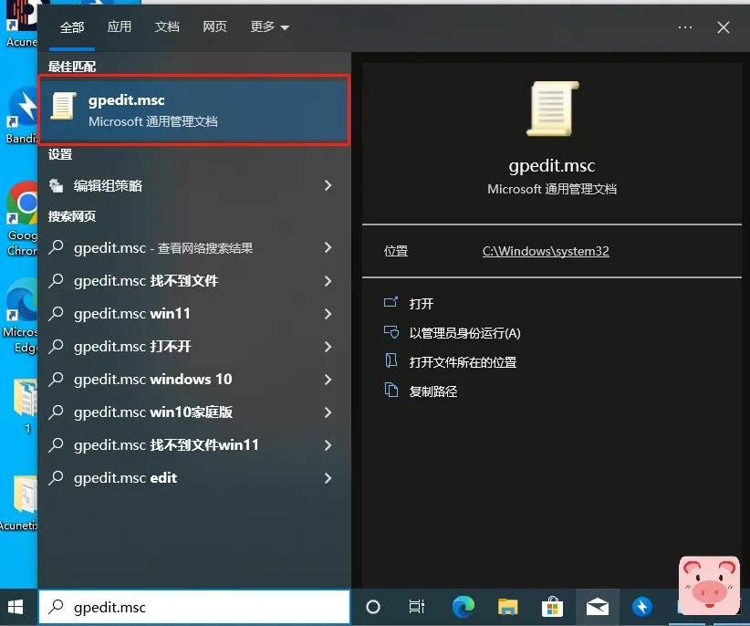Launch Microsoft Edge from the taskbar

[x=463, y=608]
